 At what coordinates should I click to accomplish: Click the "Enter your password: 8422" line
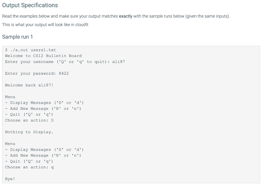coord(37,73)
